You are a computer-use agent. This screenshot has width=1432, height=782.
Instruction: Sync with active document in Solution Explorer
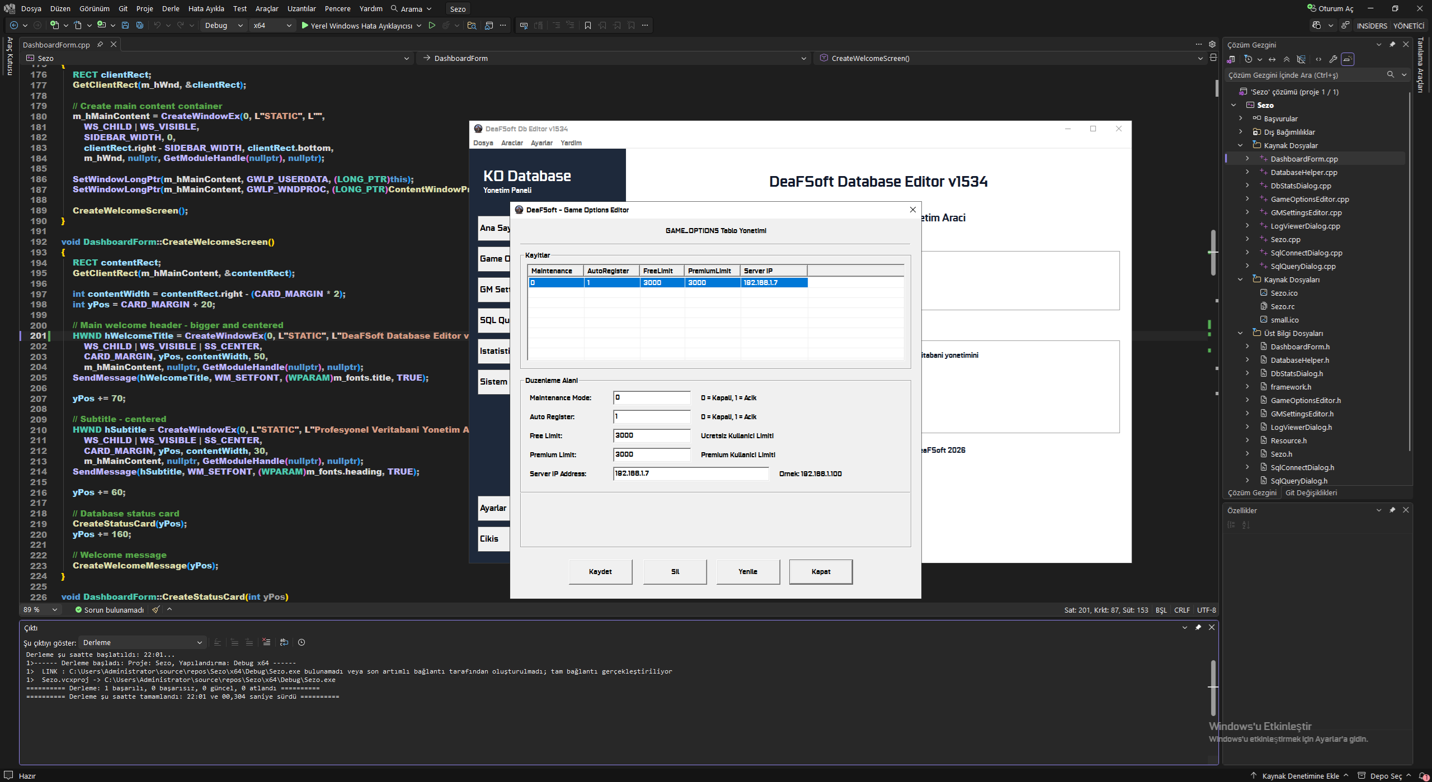(x=1272, y=59)
